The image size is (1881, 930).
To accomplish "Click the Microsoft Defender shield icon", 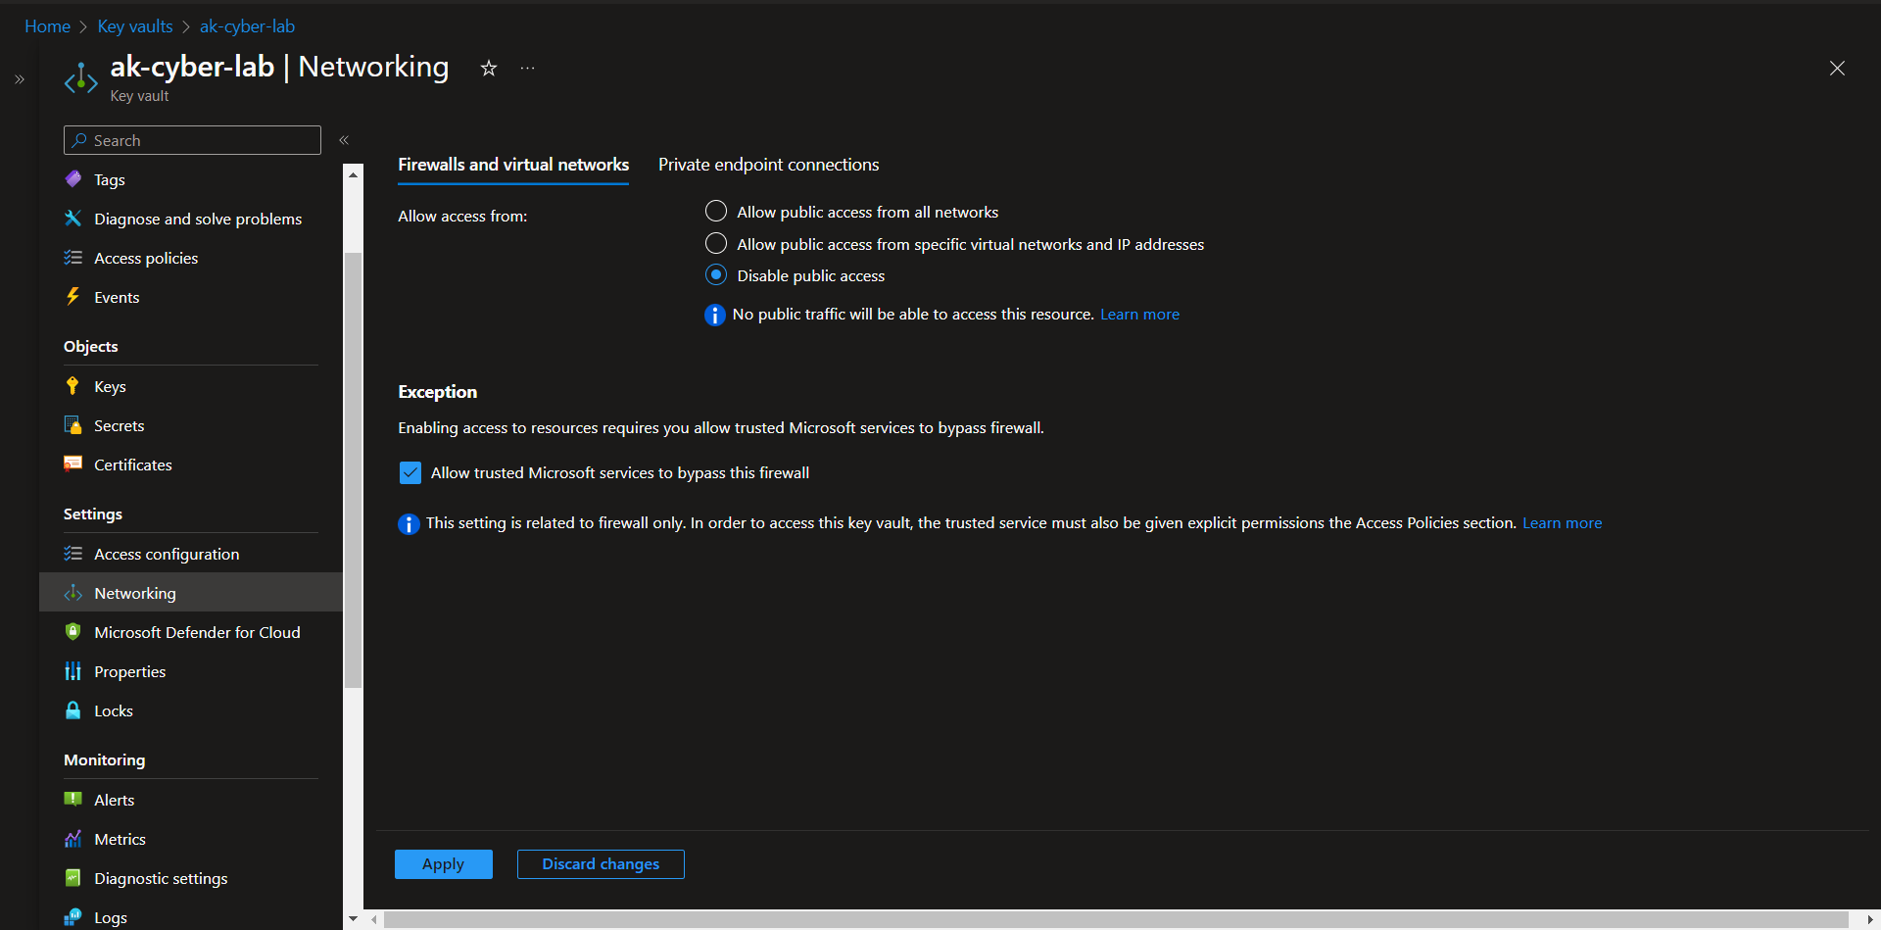I will [x=73, y=632].
